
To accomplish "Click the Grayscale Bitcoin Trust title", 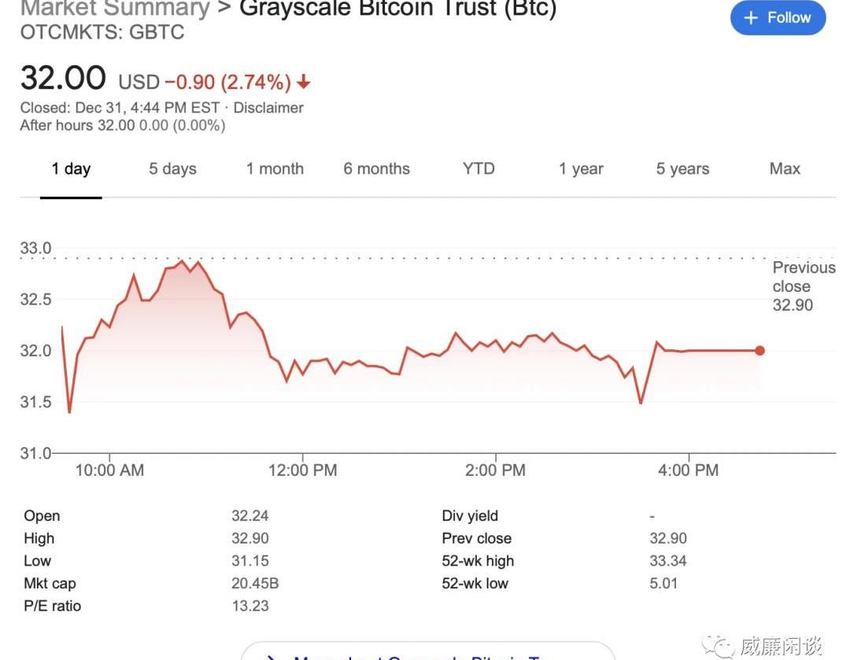I will click(x=397, y=9).
